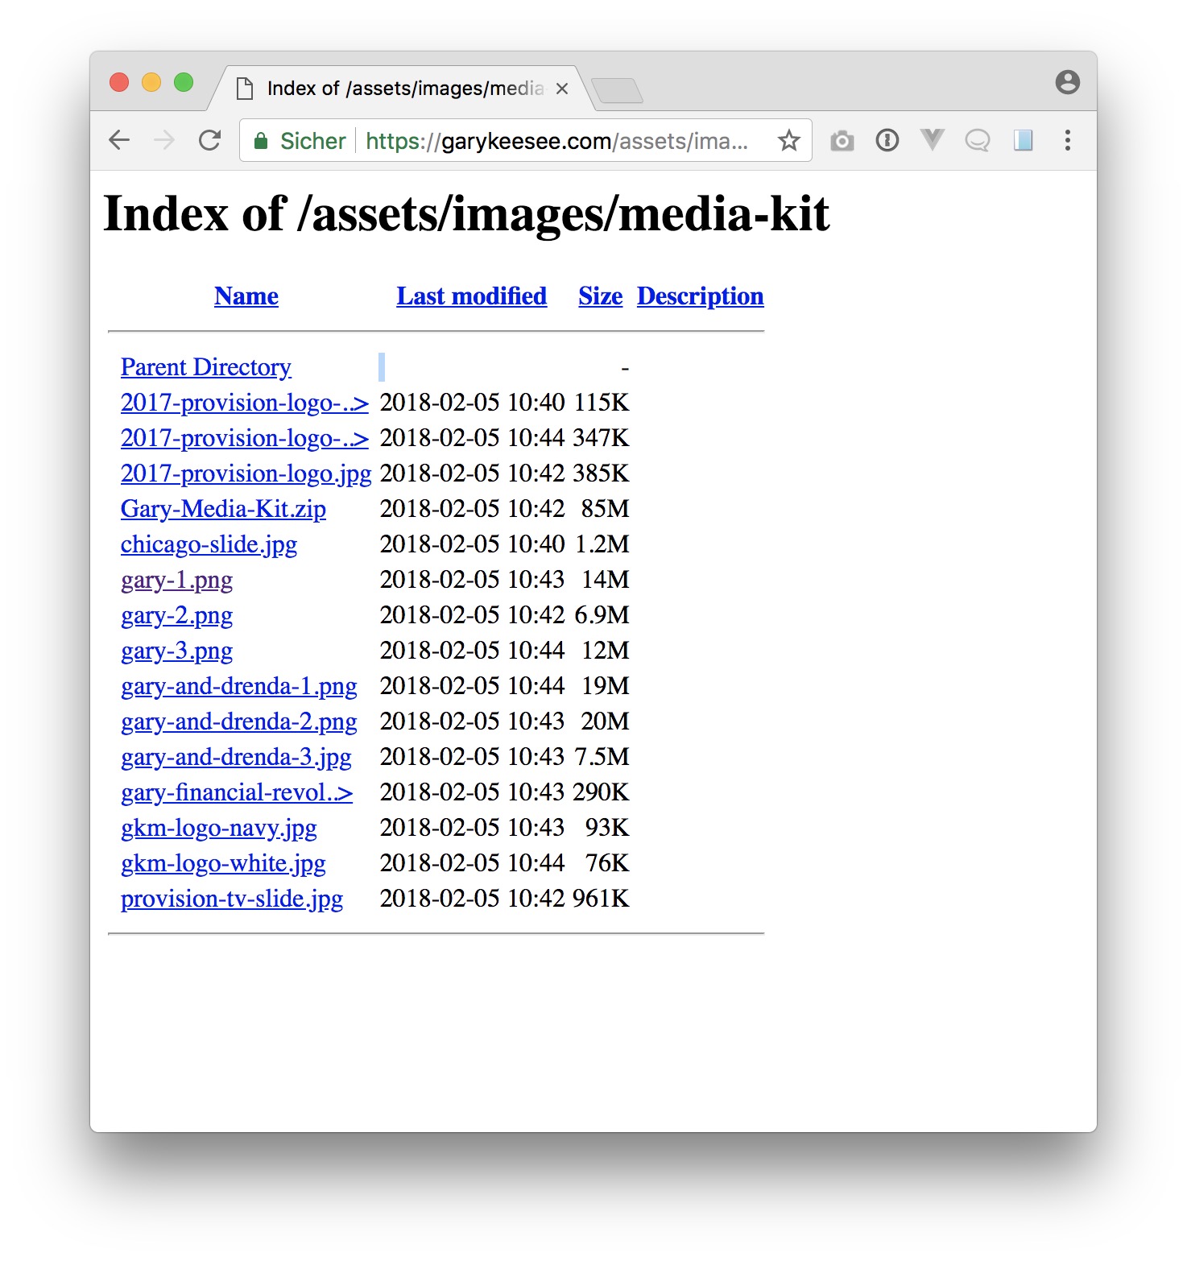This screenshot has height=1261, width=1187.
Task: Click the forward navigation arrow
Action: 164,140
